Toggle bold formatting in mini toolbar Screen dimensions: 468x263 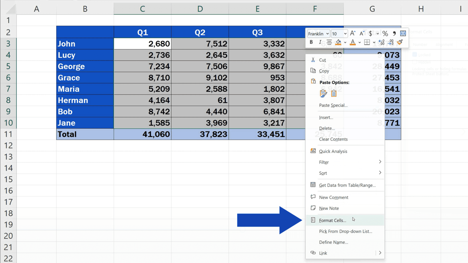(x=311, y=42)
